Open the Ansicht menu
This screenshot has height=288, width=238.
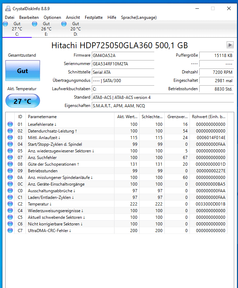click(73, 17)
